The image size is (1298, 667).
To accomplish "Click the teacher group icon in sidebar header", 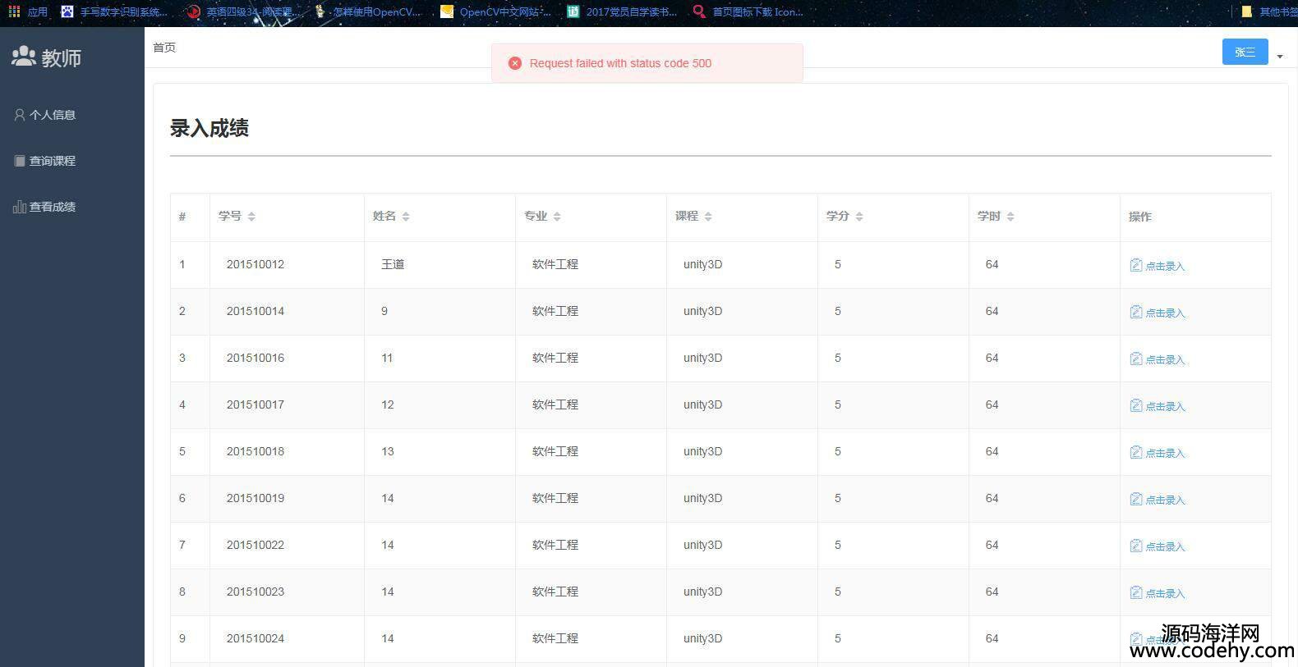I will coord(24,57).
